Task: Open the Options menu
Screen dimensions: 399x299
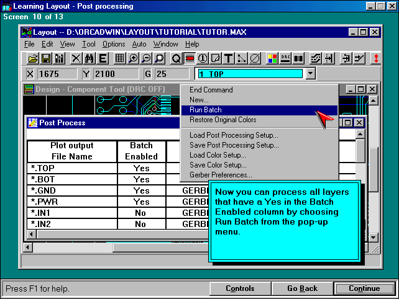Action: [114, 44]
